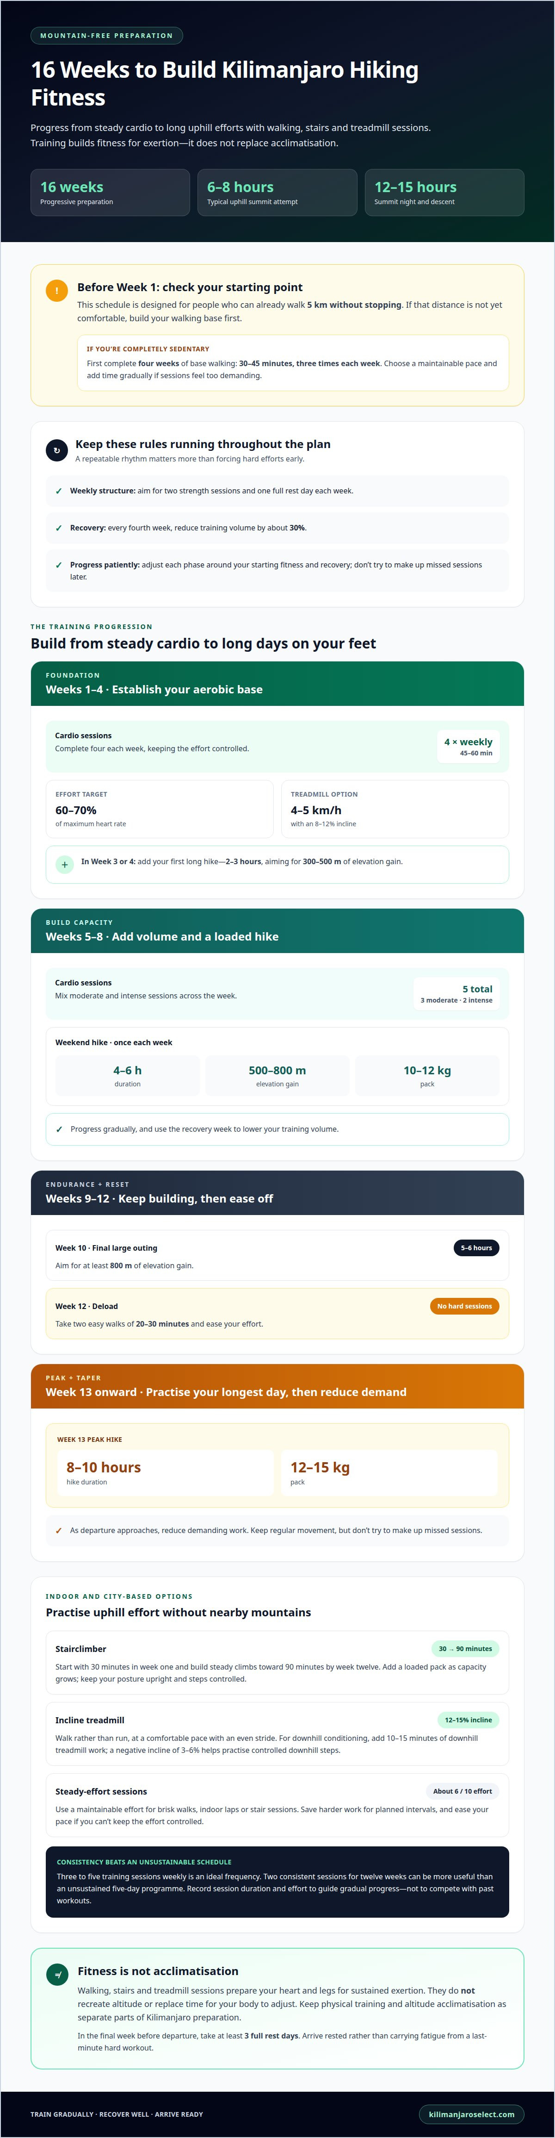Click the green plus icon in Week 3 or 4 note

pyautogui.click(x=65, y=865)
